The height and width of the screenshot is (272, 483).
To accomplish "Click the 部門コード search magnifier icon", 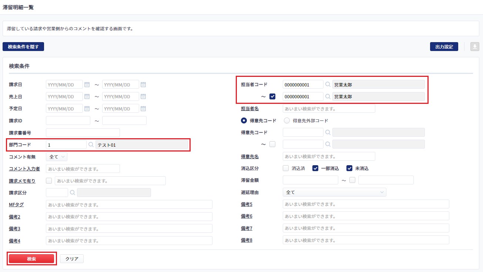I will pos(91,145).
